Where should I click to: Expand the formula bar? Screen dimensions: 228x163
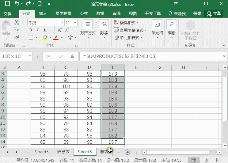[x=224, y=56]
